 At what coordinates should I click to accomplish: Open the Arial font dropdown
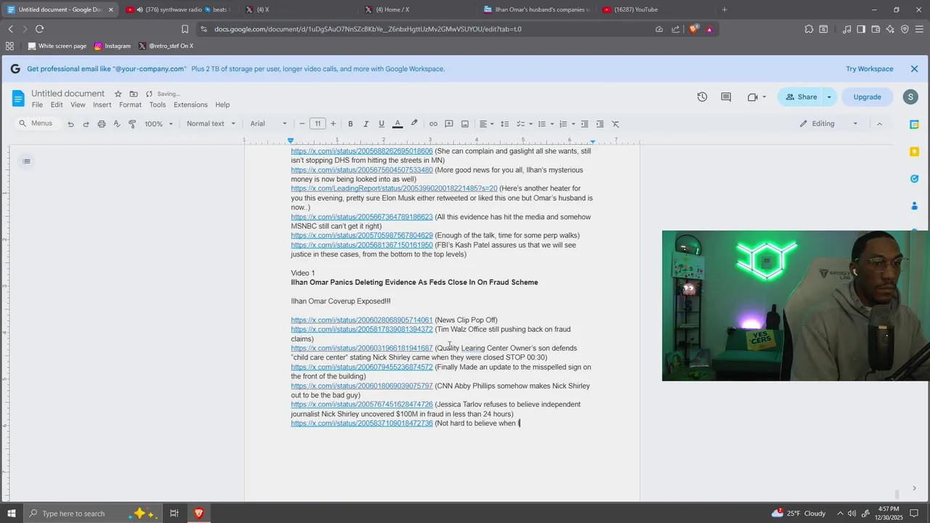[269, 124]
